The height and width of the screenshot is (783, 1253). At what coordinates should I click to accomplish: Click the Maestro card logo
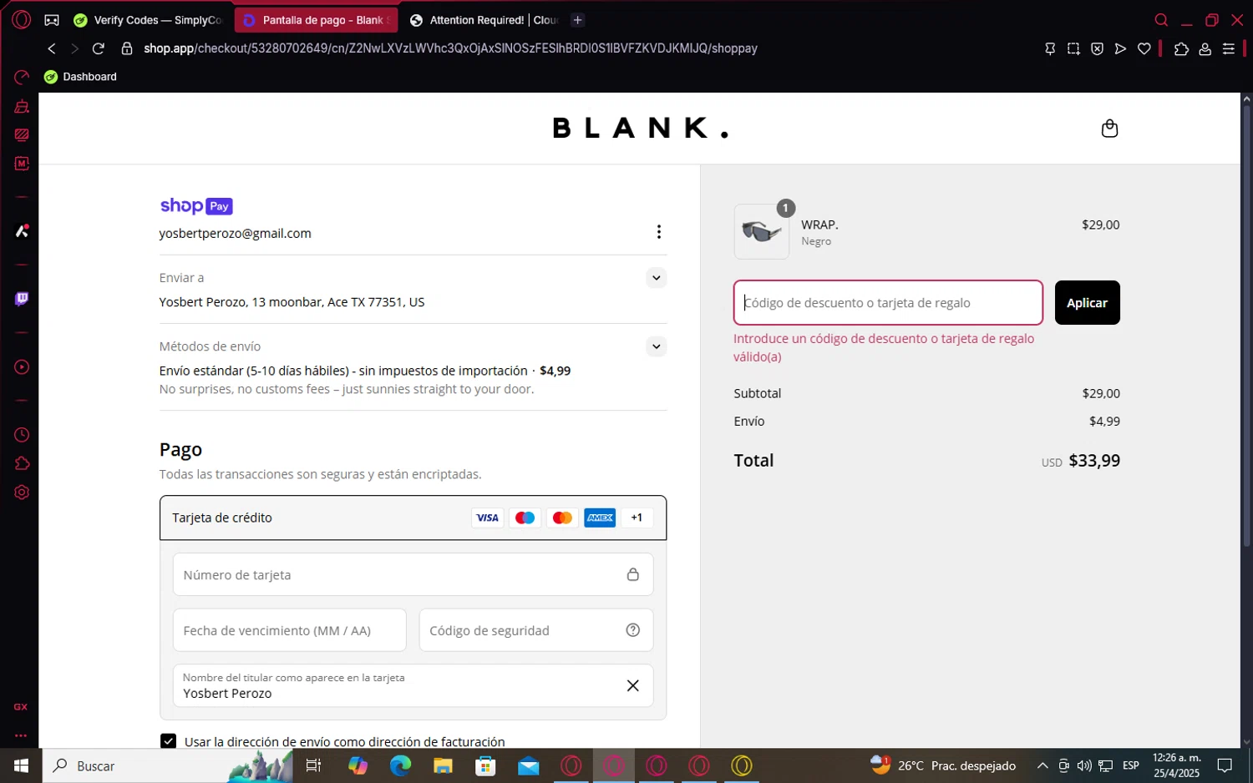(525, 518)
